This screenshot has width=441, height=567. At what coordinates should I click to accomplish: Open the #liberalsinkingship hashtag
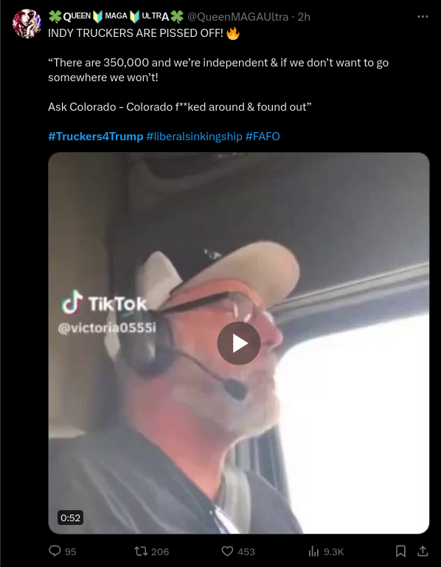pos(194,137)
